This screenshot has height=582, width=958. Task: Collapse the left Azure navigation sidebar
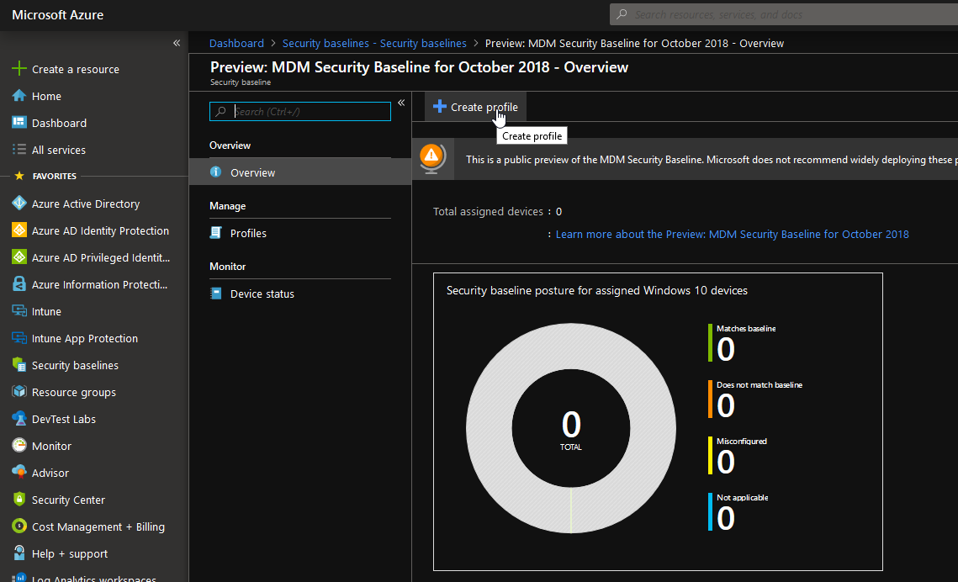click(177, 43)
